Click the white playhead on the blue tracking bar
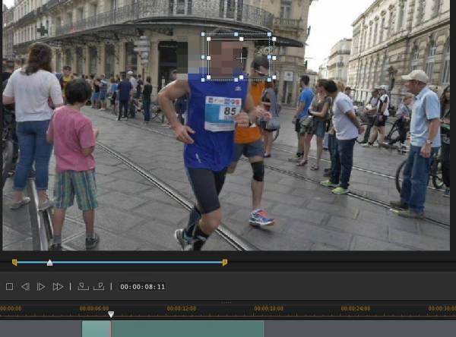 click(x=49, y=263)
